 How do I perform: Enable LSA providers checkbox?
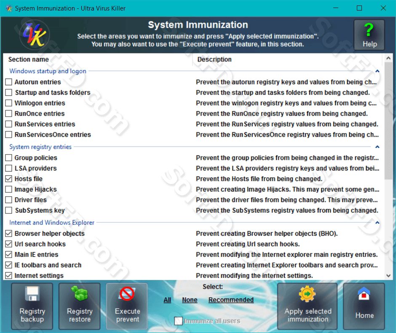click(x=8, y=168)
